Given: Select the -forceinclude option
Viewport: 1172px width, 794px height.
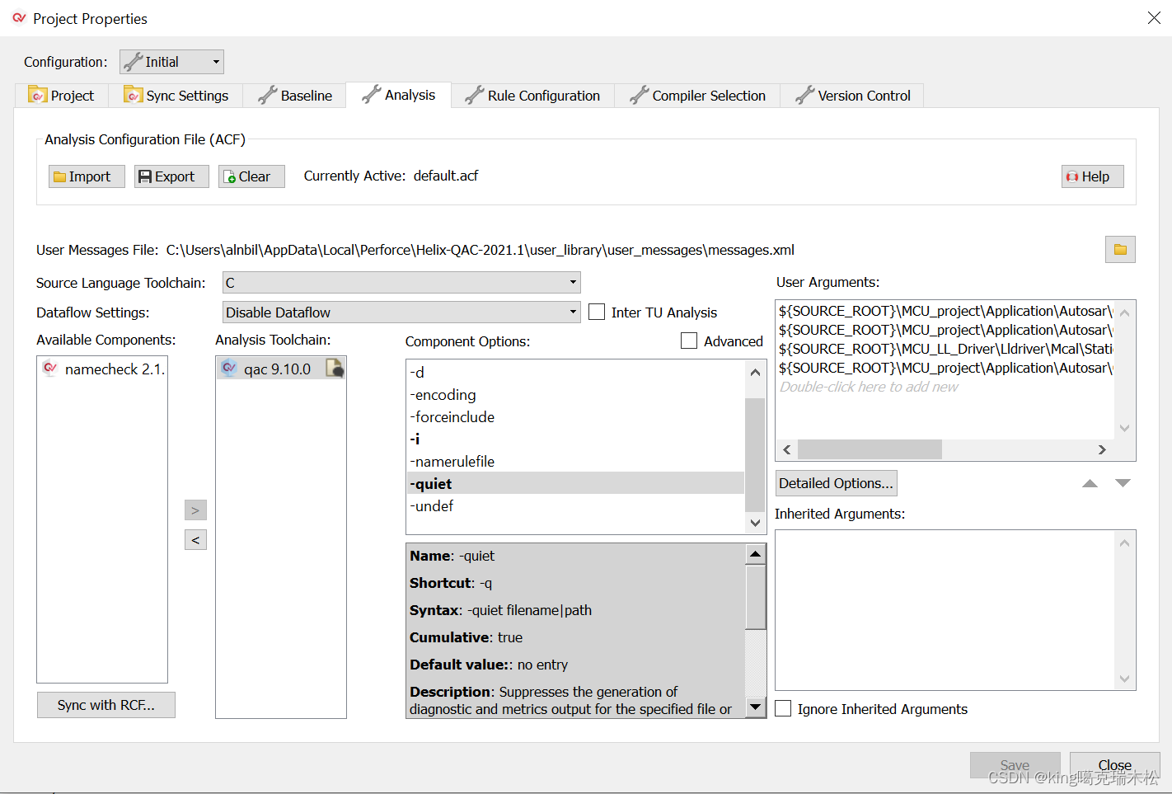Looking at the screenshot, I should (575, 416).
